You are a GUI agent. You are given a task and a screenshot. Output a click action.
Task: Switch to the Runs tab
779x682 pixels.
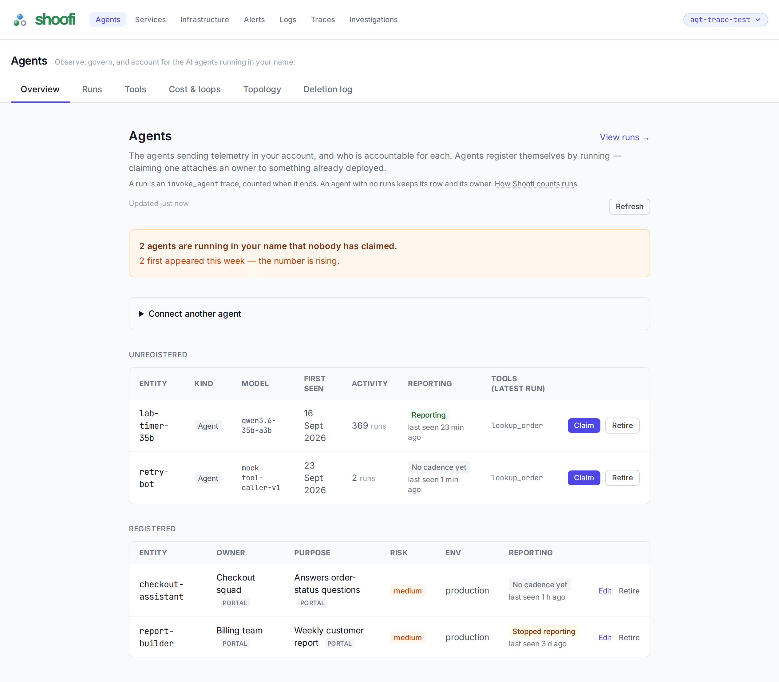point(92,89)
